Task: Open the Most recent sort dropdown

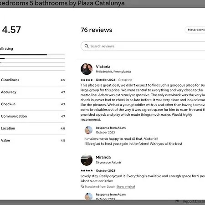Action: [x=195, y=30]
